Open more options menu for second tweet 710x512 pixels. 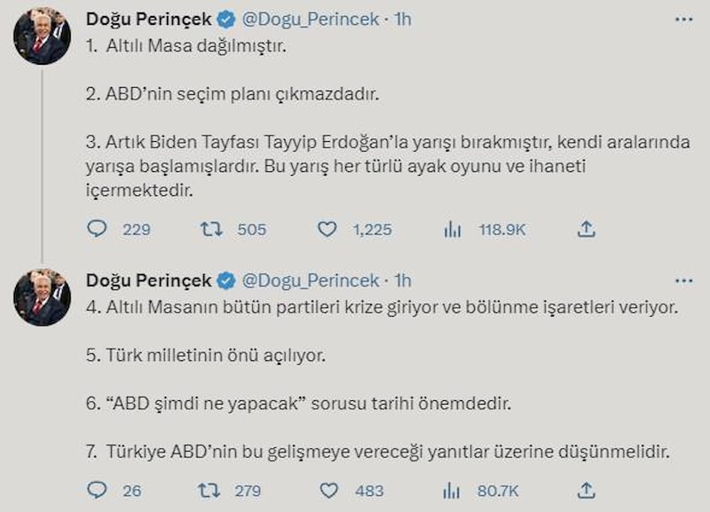(x=683, y=280)
